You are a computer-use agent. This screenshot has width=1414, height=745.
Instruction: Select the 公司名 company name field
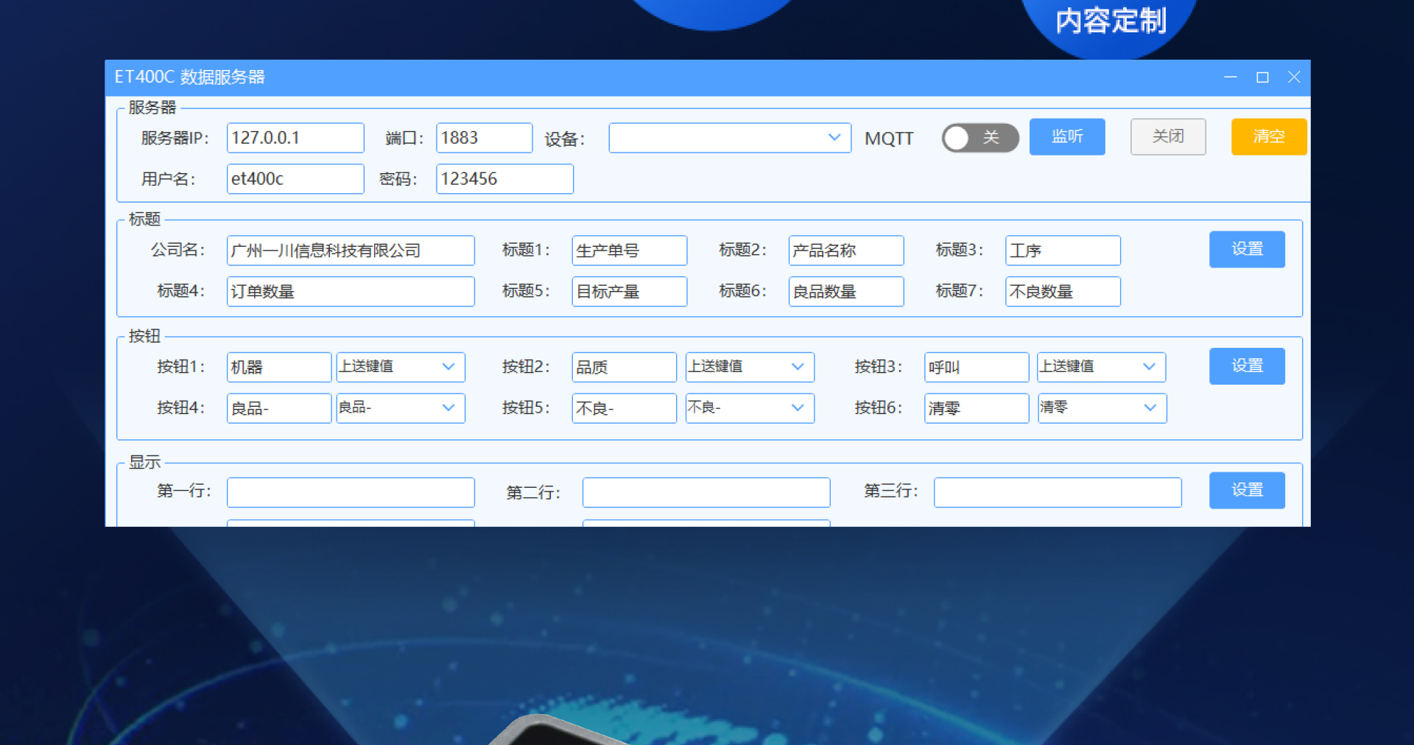[350, 251]
